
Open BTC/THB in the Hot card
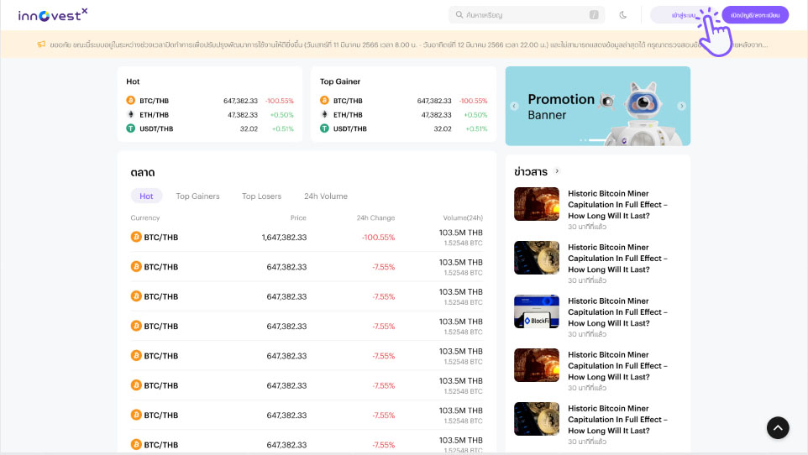point(154,101)
